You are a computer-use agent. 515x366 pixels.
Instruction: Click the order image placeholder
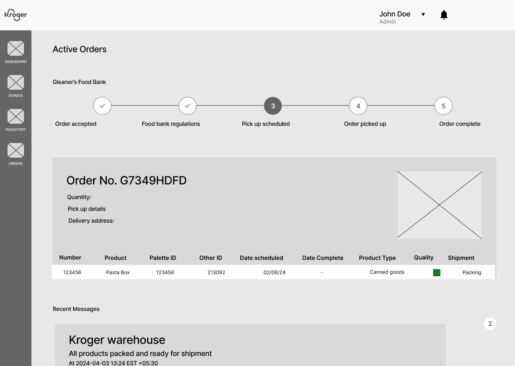tap(440, 205)
